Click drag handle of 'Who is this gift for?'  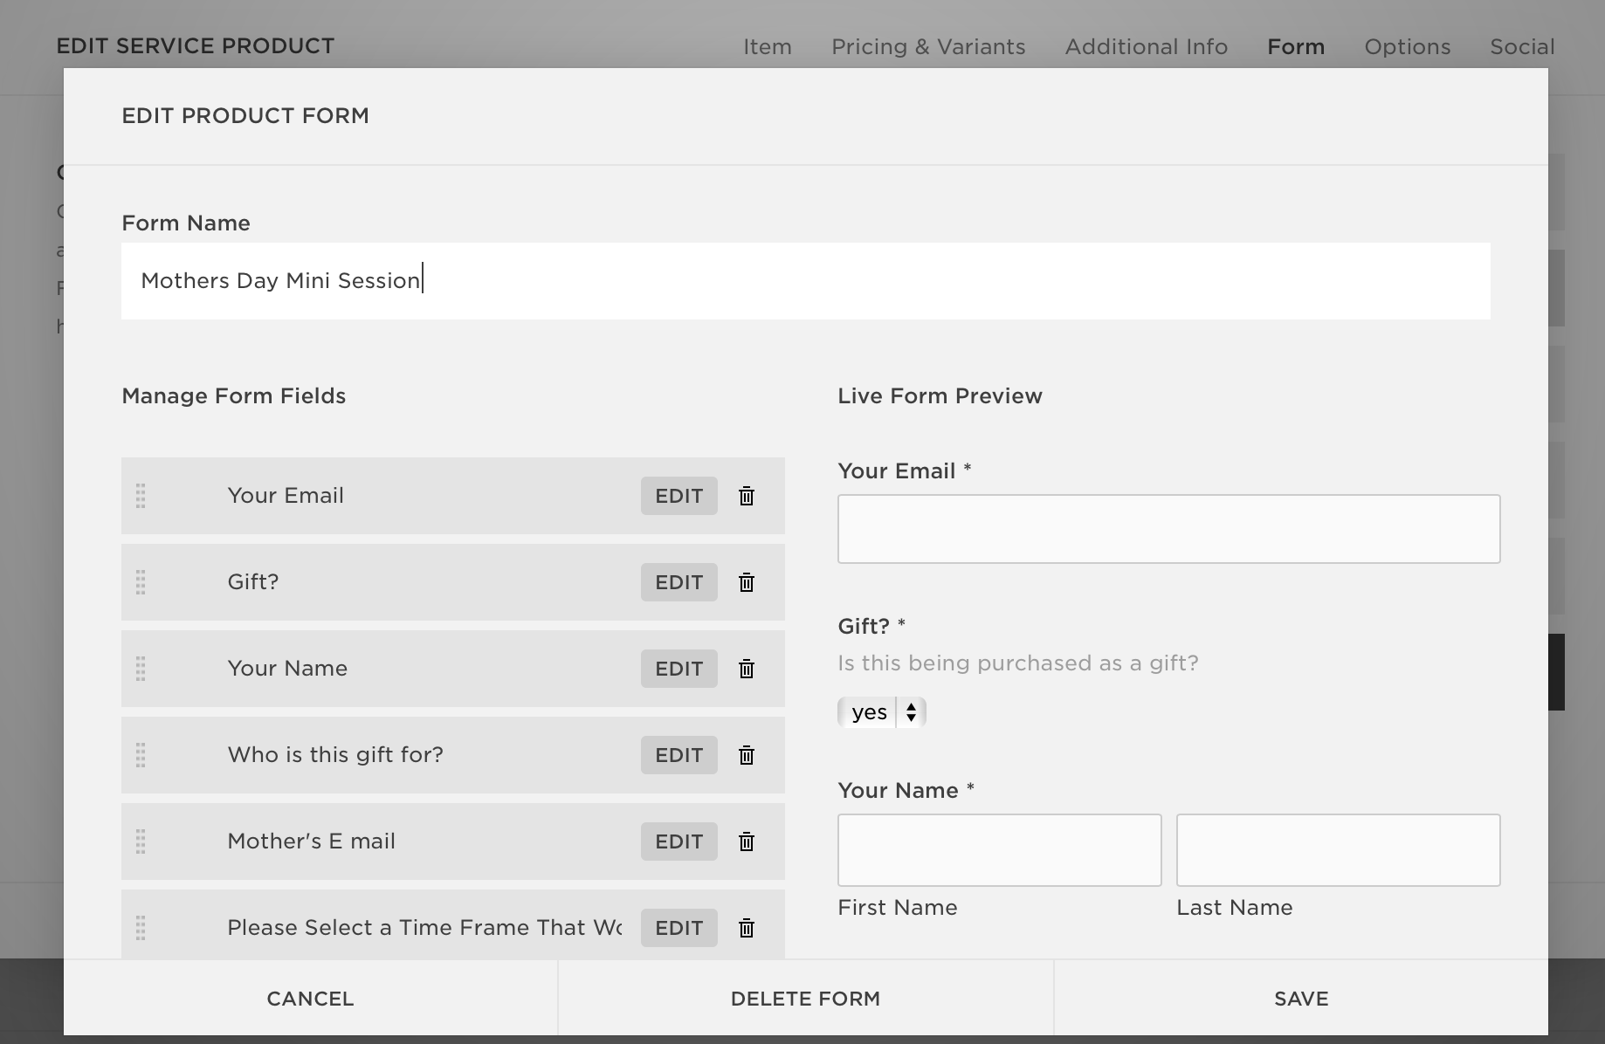141,755
